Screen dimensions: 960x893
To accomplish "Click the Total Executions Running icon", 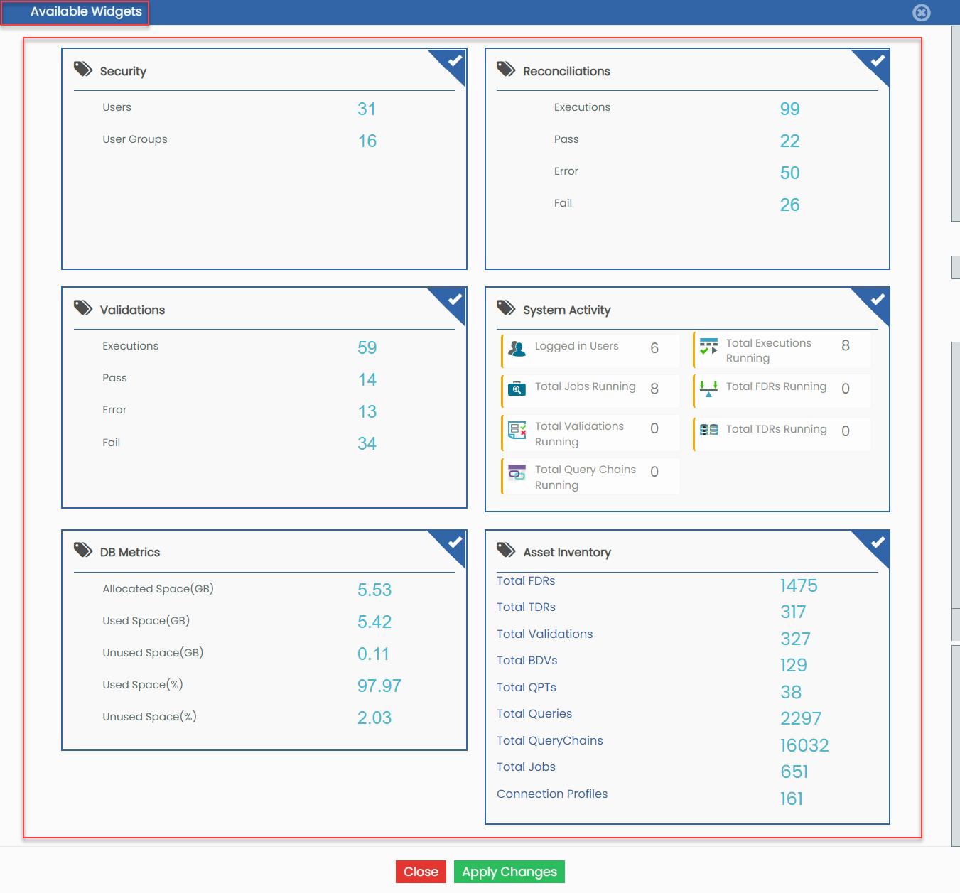I will point(708,347).
